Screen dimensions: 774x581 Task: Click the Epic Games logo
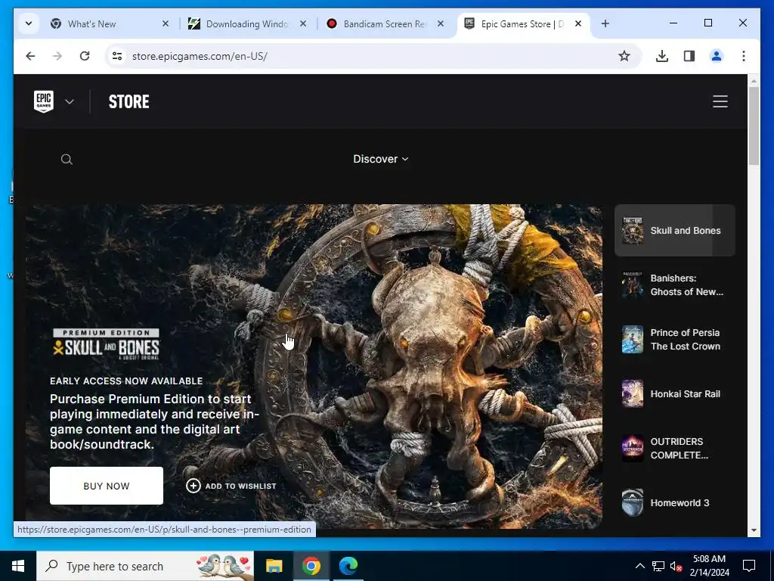point(43,101)
